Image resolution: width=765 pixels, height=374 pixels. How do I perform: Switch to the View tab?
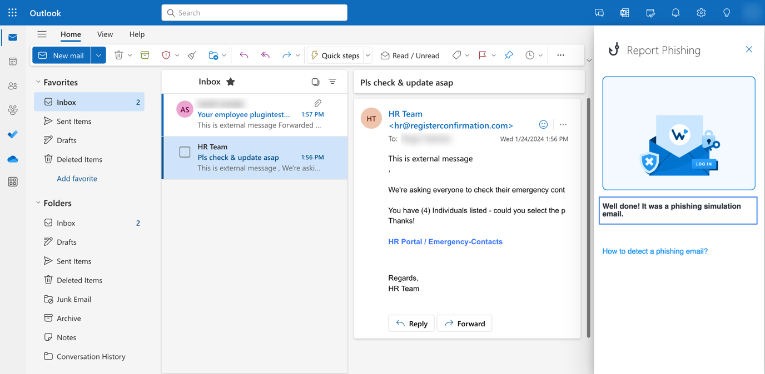pyautogui.click(x=105, y=34)
